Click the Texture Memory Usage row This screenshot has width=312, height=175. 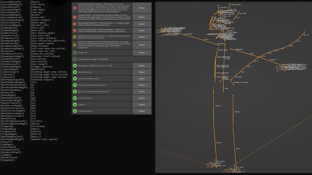pyautogui.click(x=111, y=59)
